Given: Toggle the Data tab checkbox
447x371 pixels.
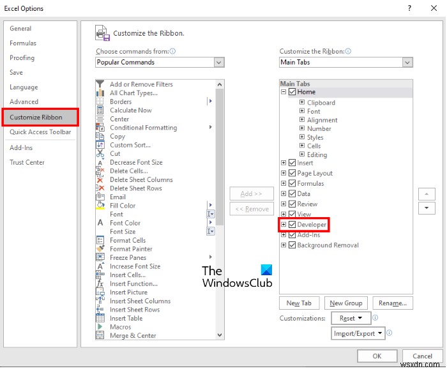Looking at the screenshot, I should 292,193.
